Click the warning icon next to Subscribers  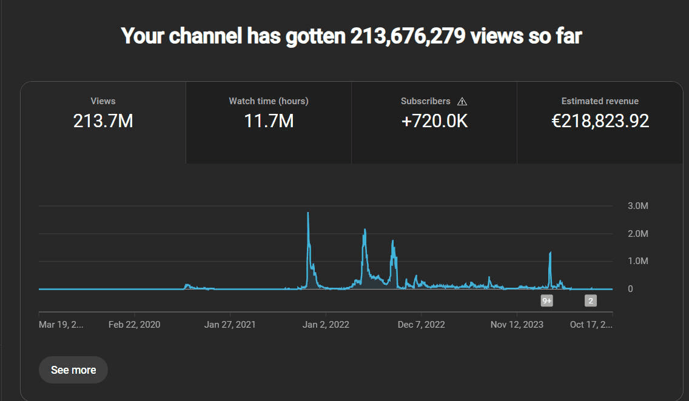coord(462,101)
